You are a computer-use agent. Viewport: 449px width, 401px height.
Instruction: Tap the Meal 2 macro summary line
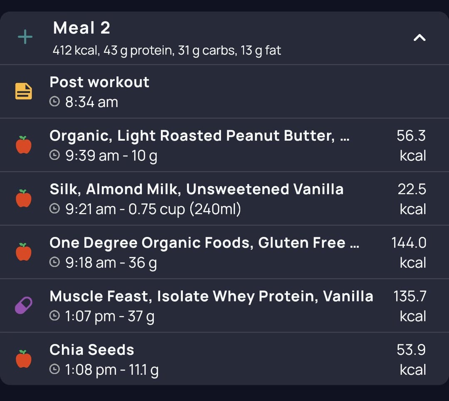pyautogui.click(x=167, y=50)
